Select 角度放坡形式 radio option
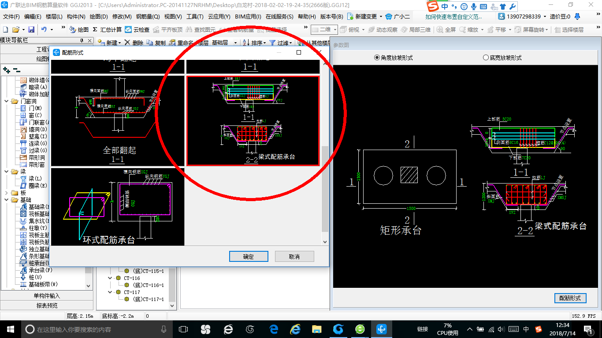Viewport: 602px width, 338px height. pos(393,58)
